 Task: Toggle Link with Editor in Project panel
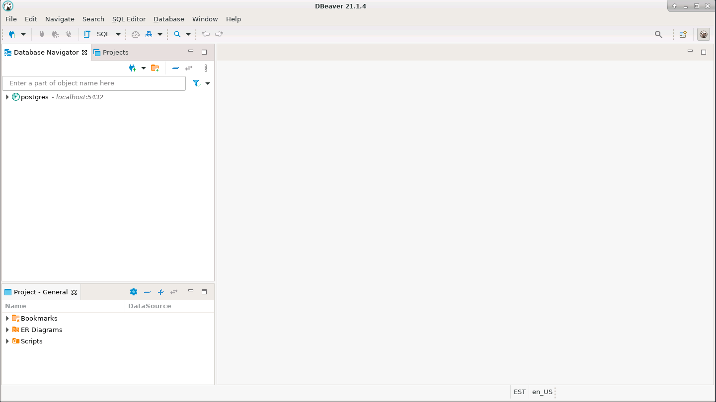pos(174,292)
